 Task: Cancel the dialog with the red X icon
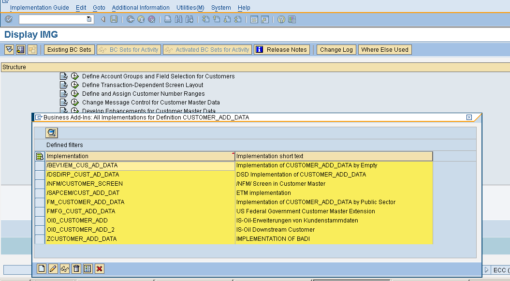(x=99, y=268)
